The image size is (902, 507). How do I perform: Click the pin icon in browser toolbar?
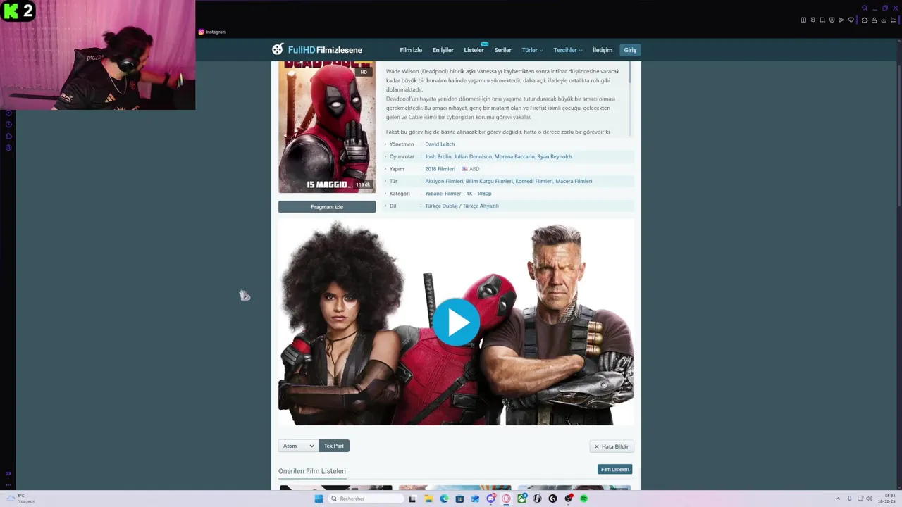click(x=813, y=20)
